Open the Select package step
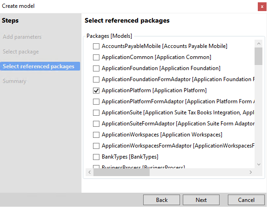The height and width of the screenshot is (207, 267). point(21,52)
